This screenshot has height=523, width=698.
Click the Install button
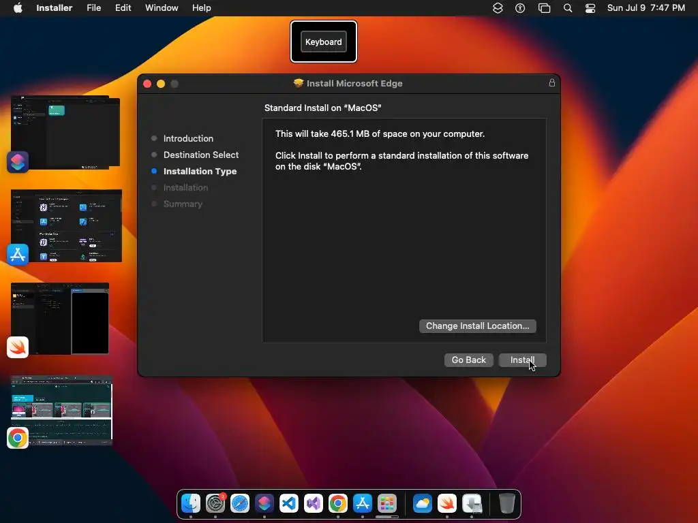click(522, 360)
